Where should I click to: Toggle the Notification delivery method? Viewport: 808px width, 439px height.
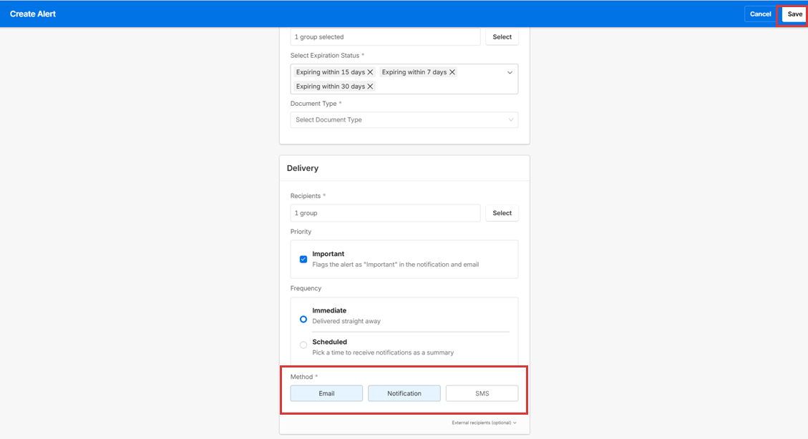pyautogui.click(x=404, y=393)
